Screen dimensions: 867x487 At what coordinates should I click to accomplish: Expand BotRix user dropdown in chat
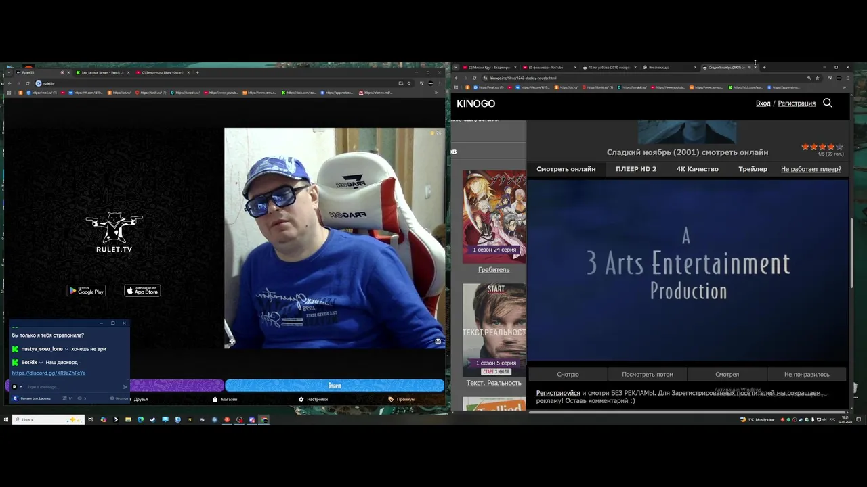(41, 363)
